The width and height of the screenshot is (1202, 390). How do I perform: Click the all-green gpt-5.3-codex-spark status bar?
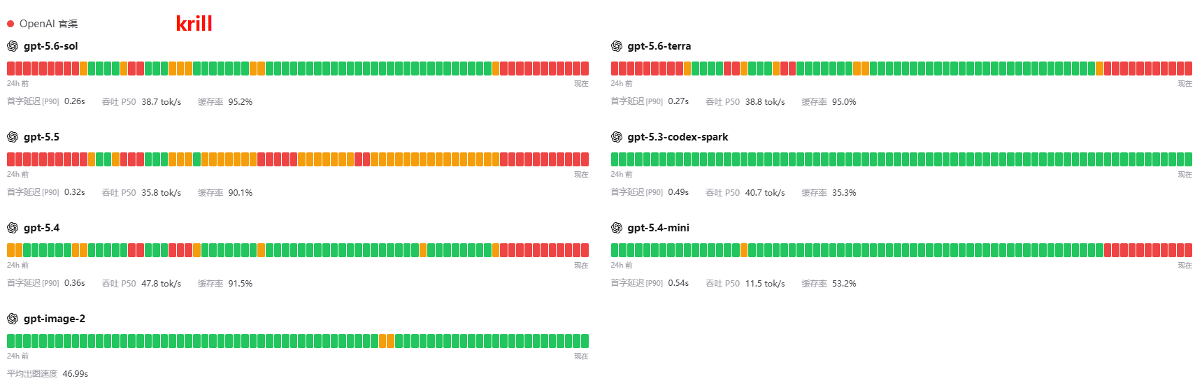pyautogui.click(x=901, y=159)
